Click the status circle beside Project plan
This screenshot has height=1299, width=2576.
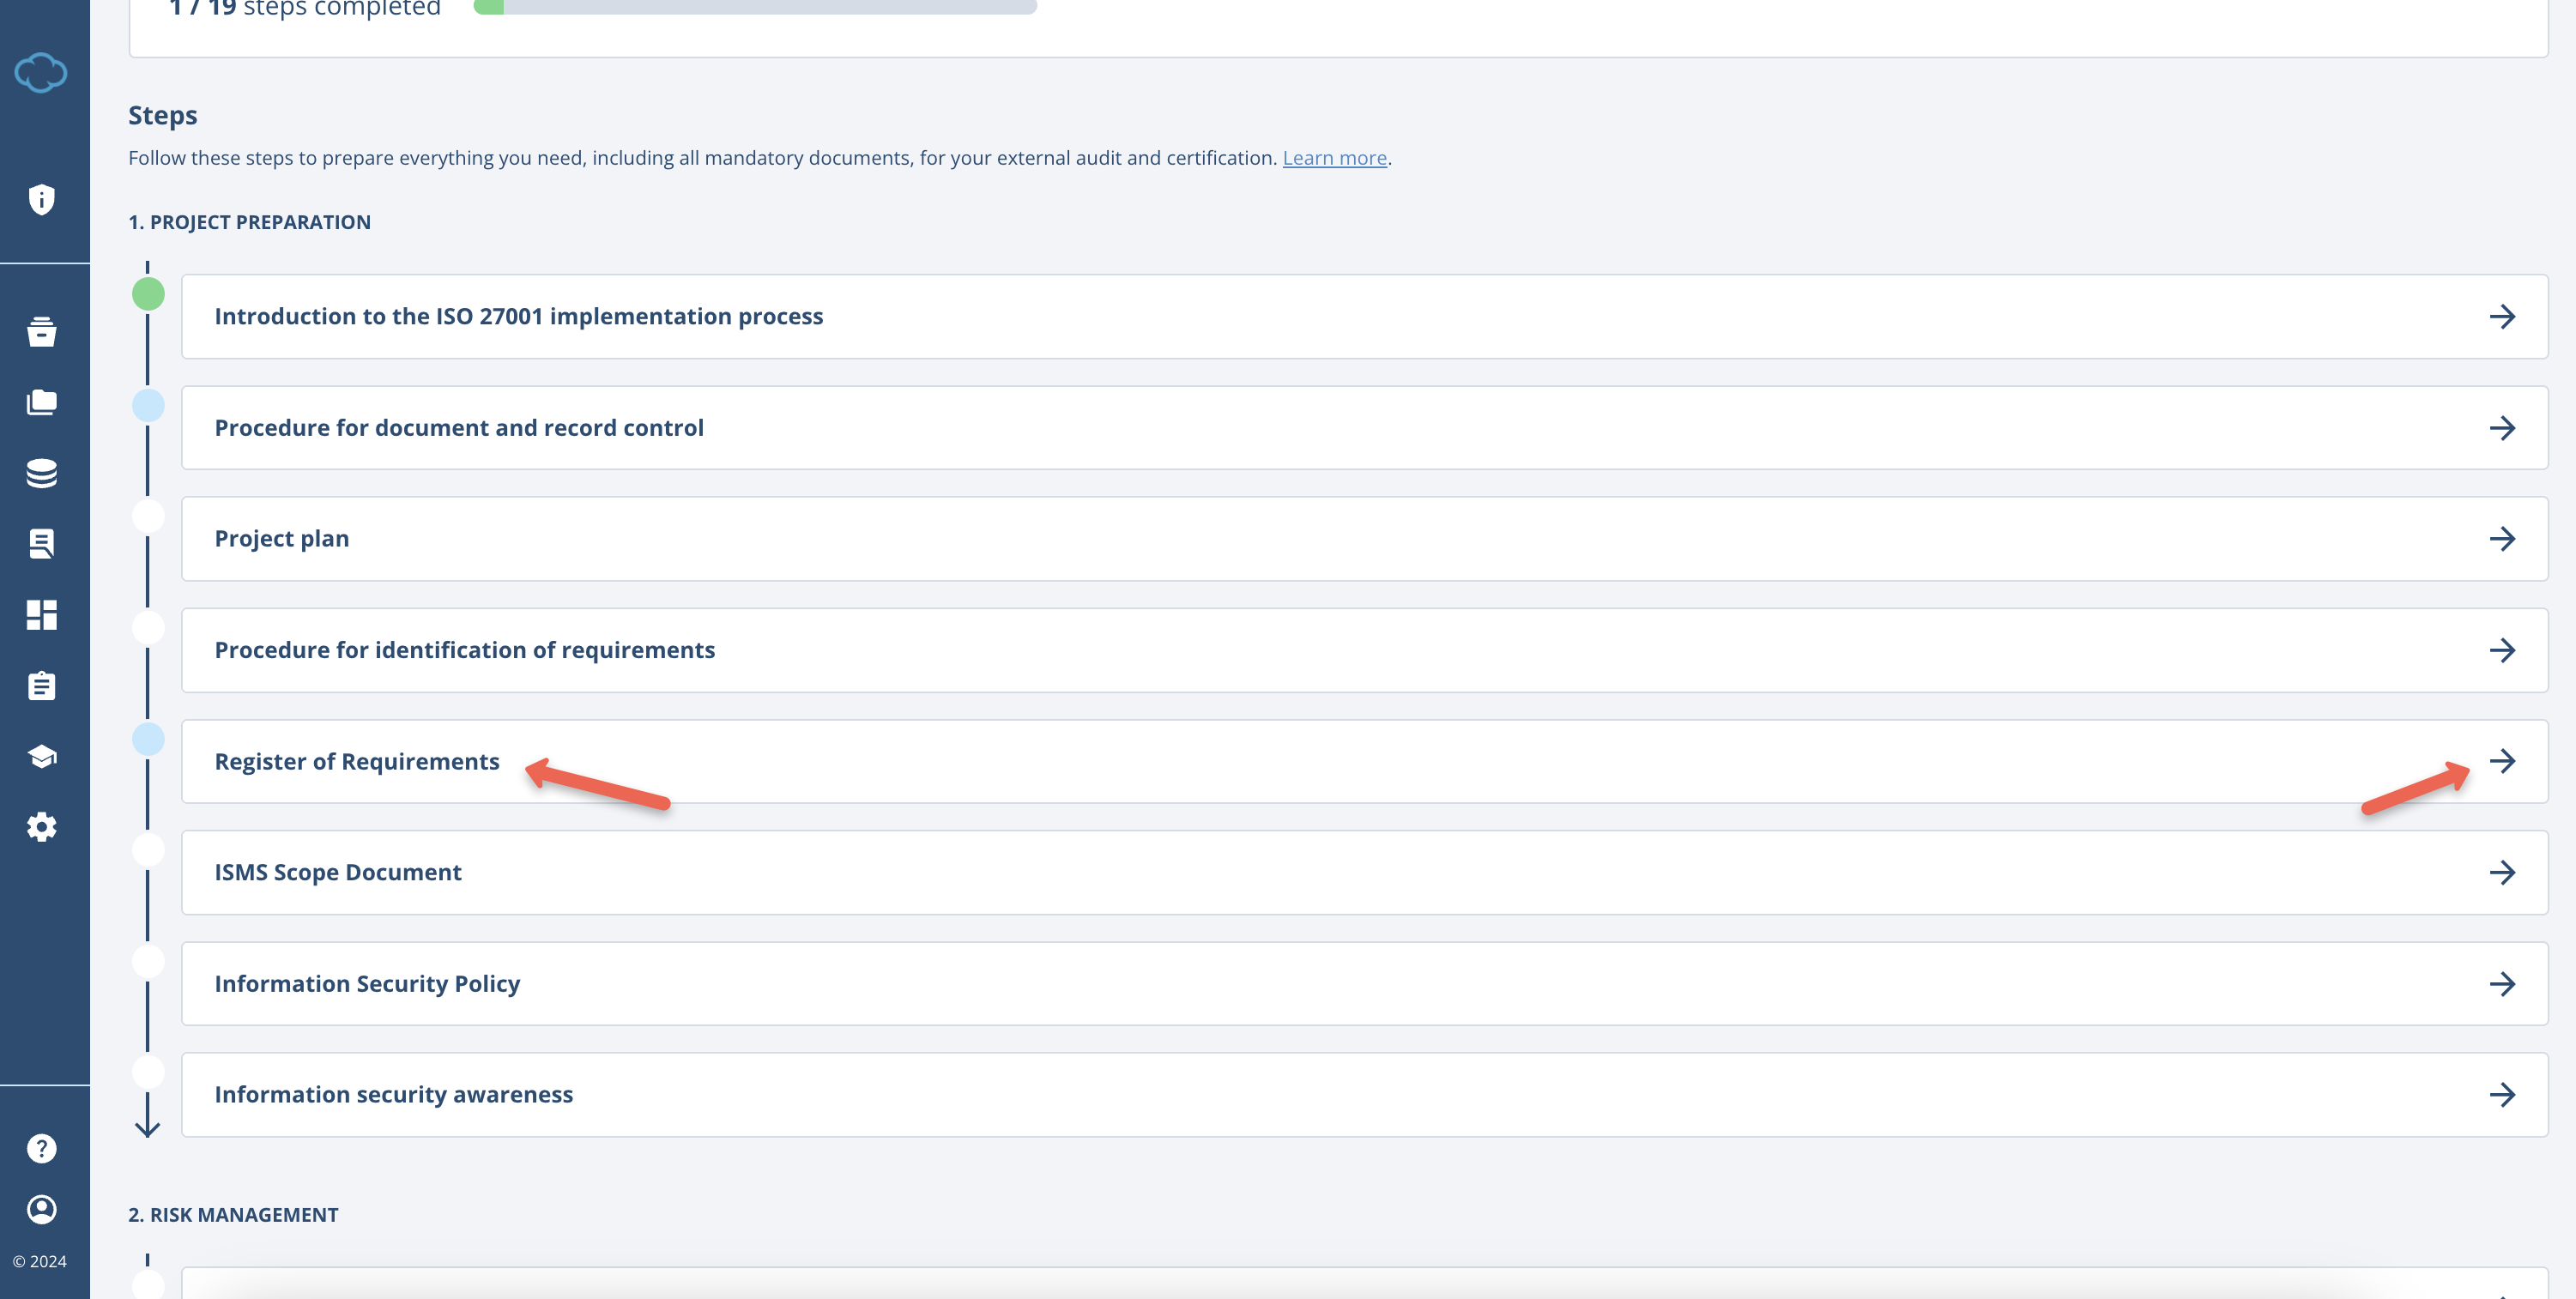pos(148,517)
